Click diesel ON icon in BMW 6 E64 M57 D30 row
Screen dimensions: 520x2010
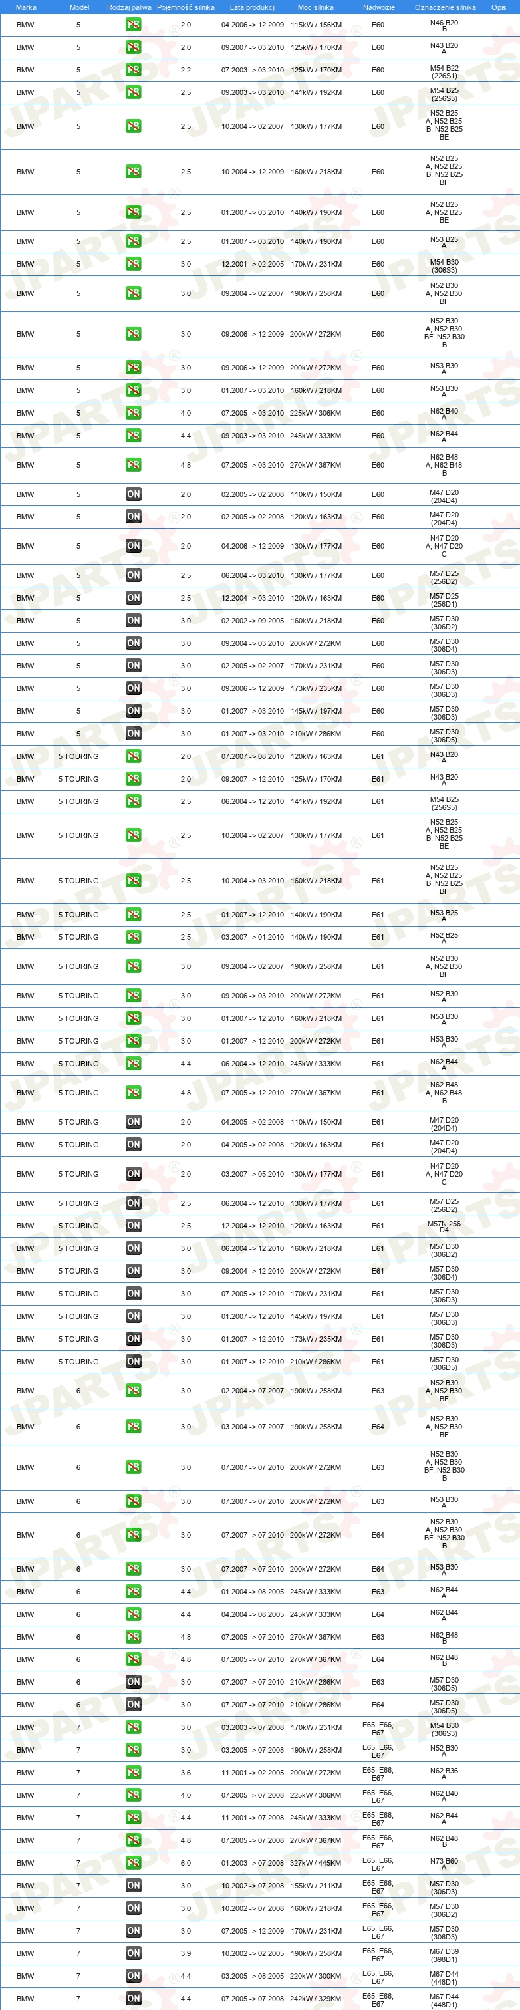pos(133,1705)
